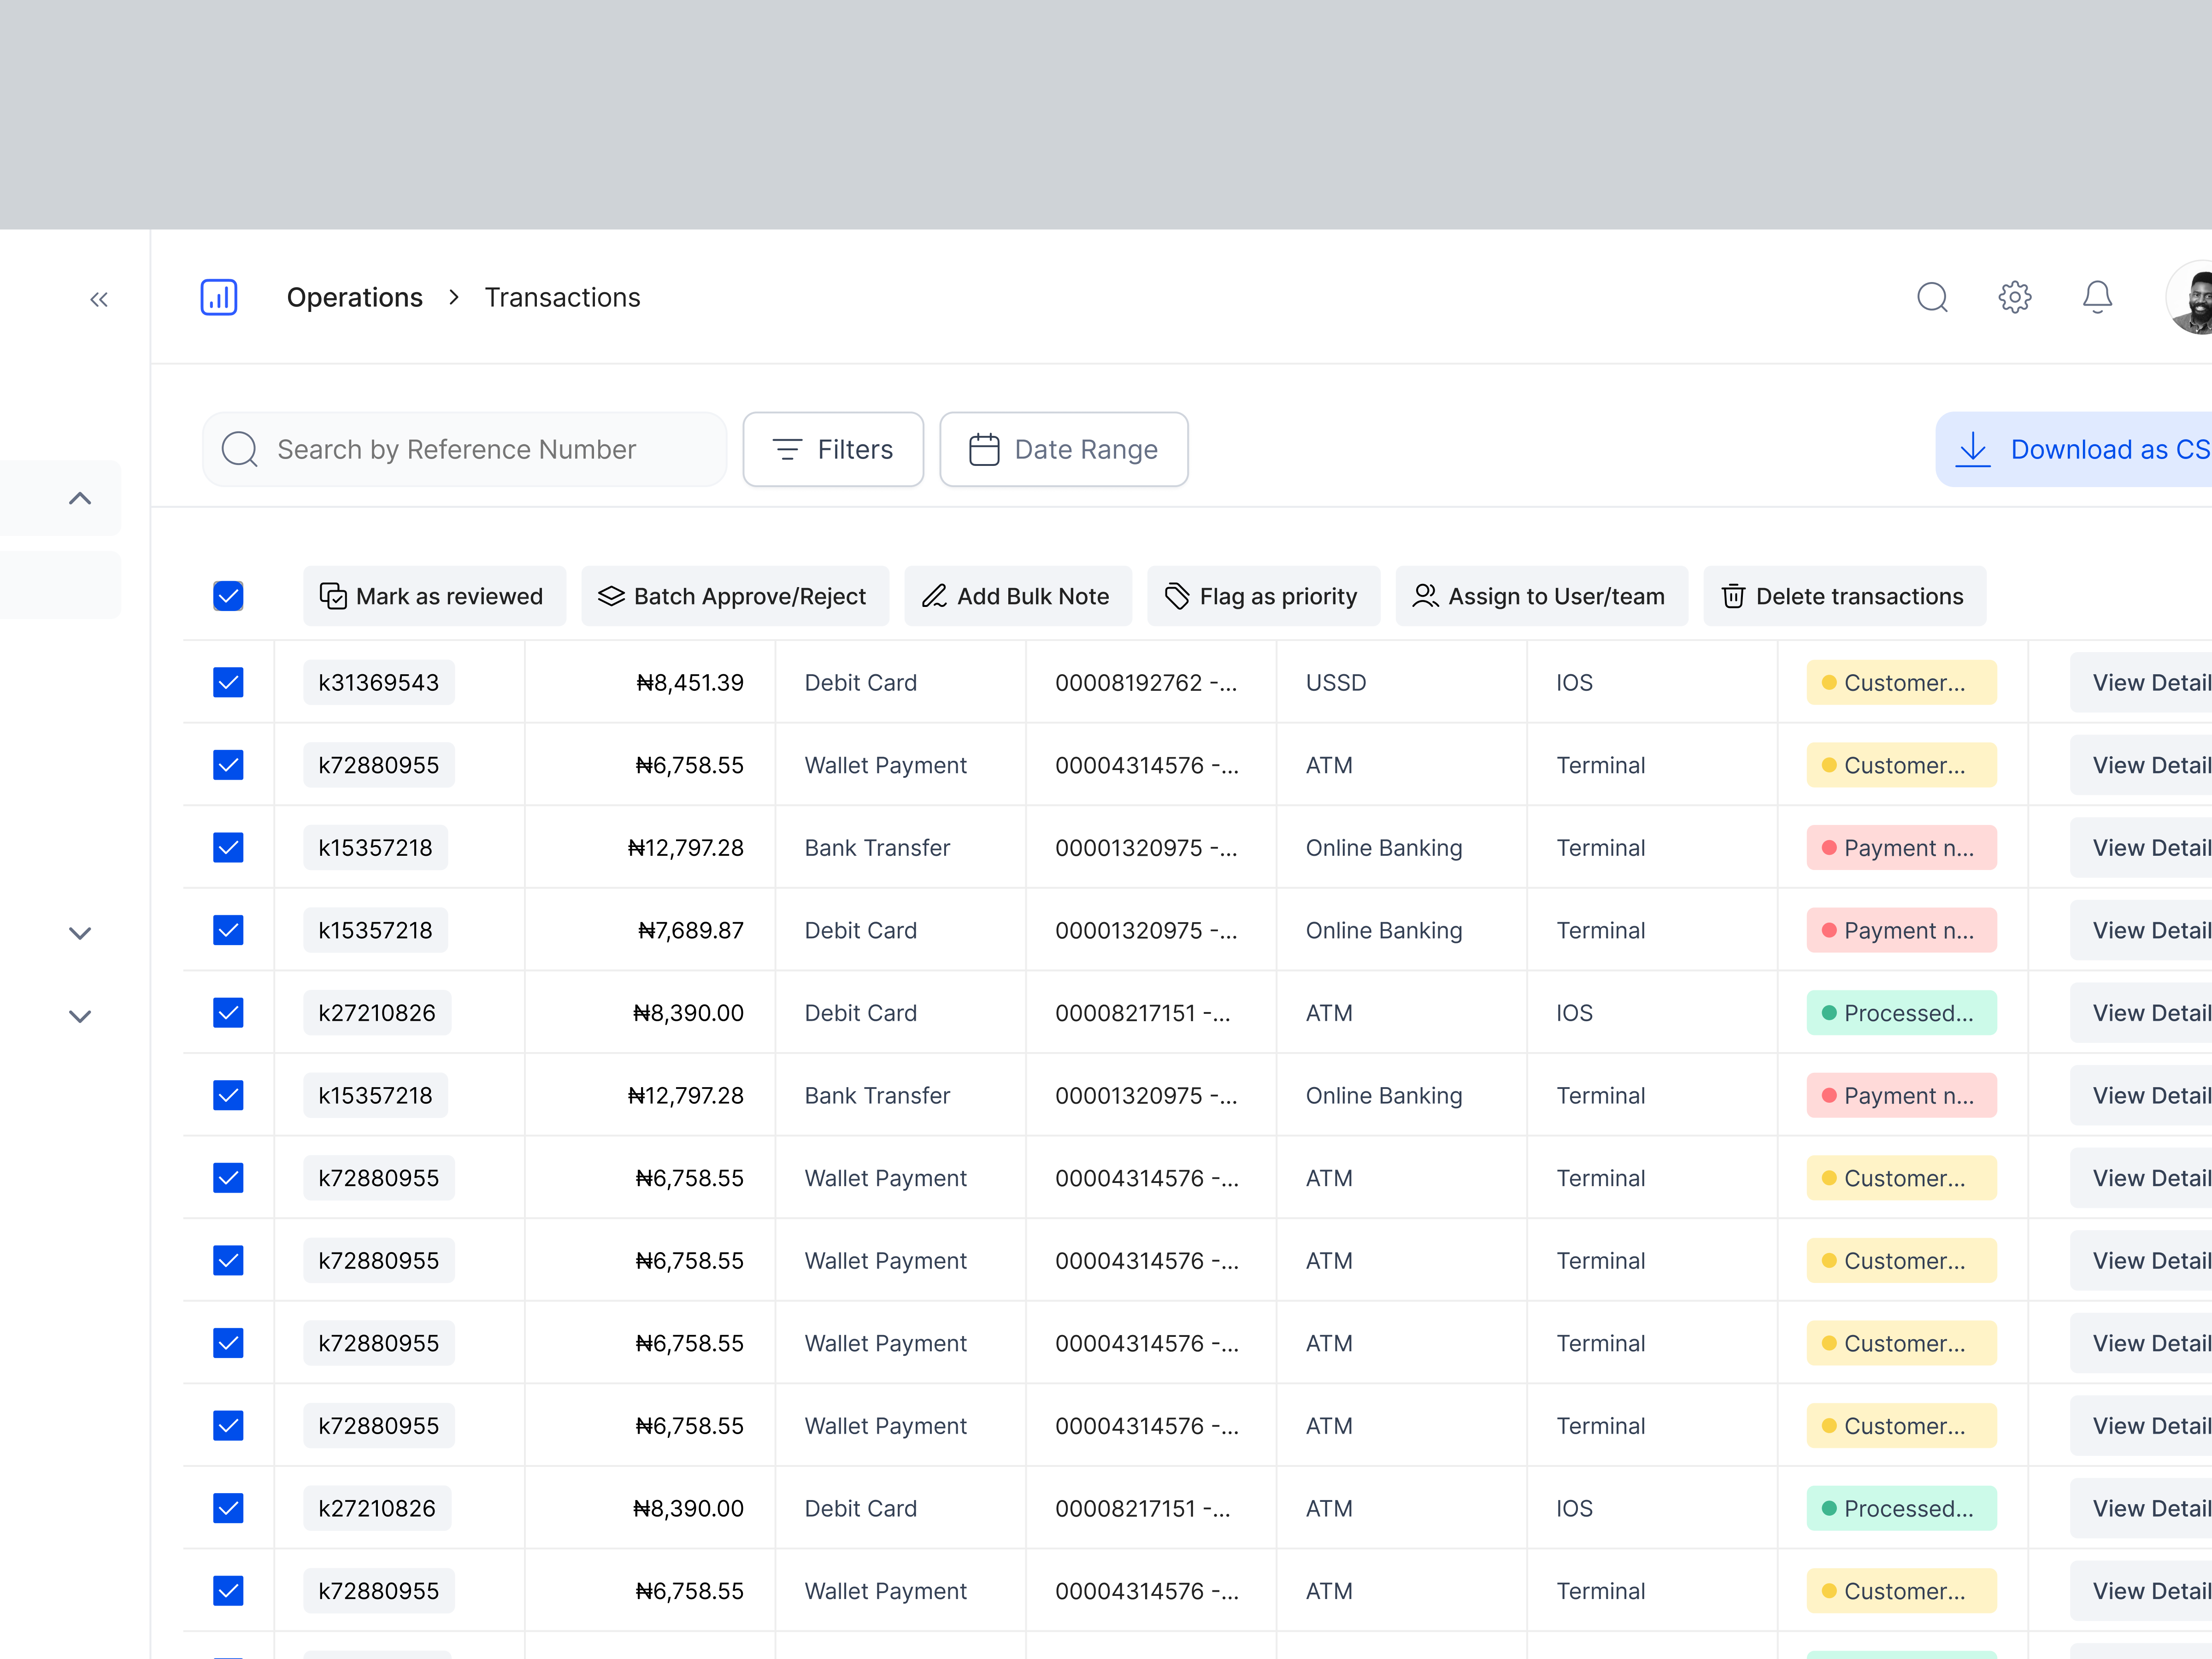Click the amount ₦7,689.87
This screenshot has height=1659, width=2212.
(690, 931)
